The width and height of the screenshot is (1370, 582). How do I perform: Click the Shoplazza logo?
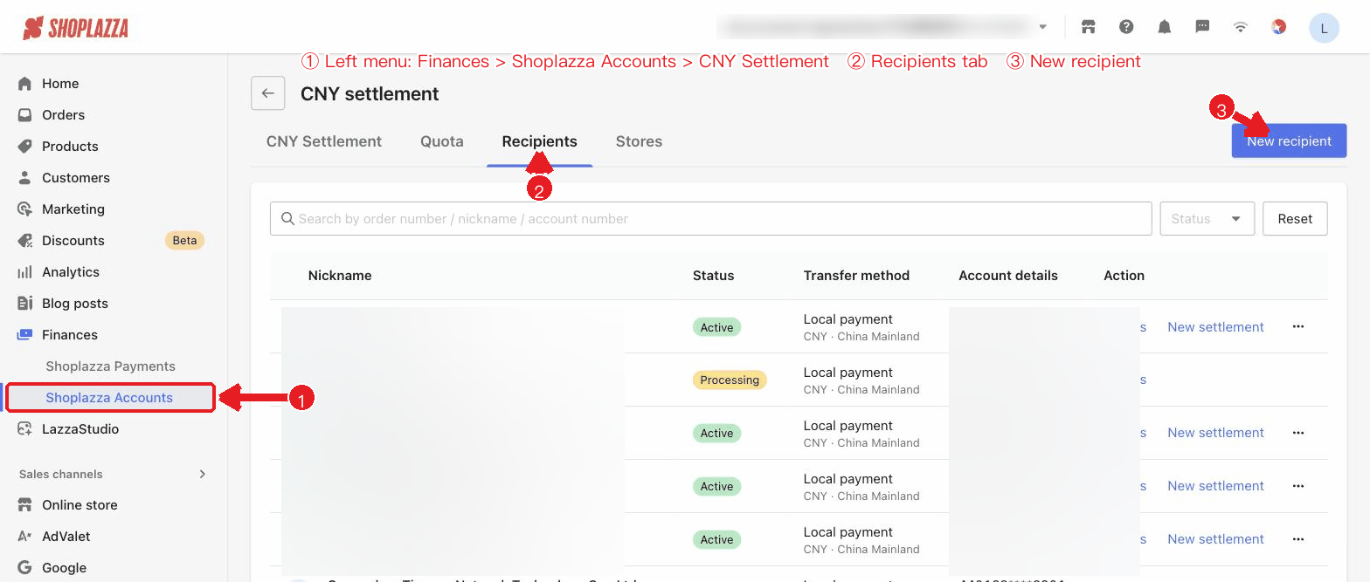75,28
